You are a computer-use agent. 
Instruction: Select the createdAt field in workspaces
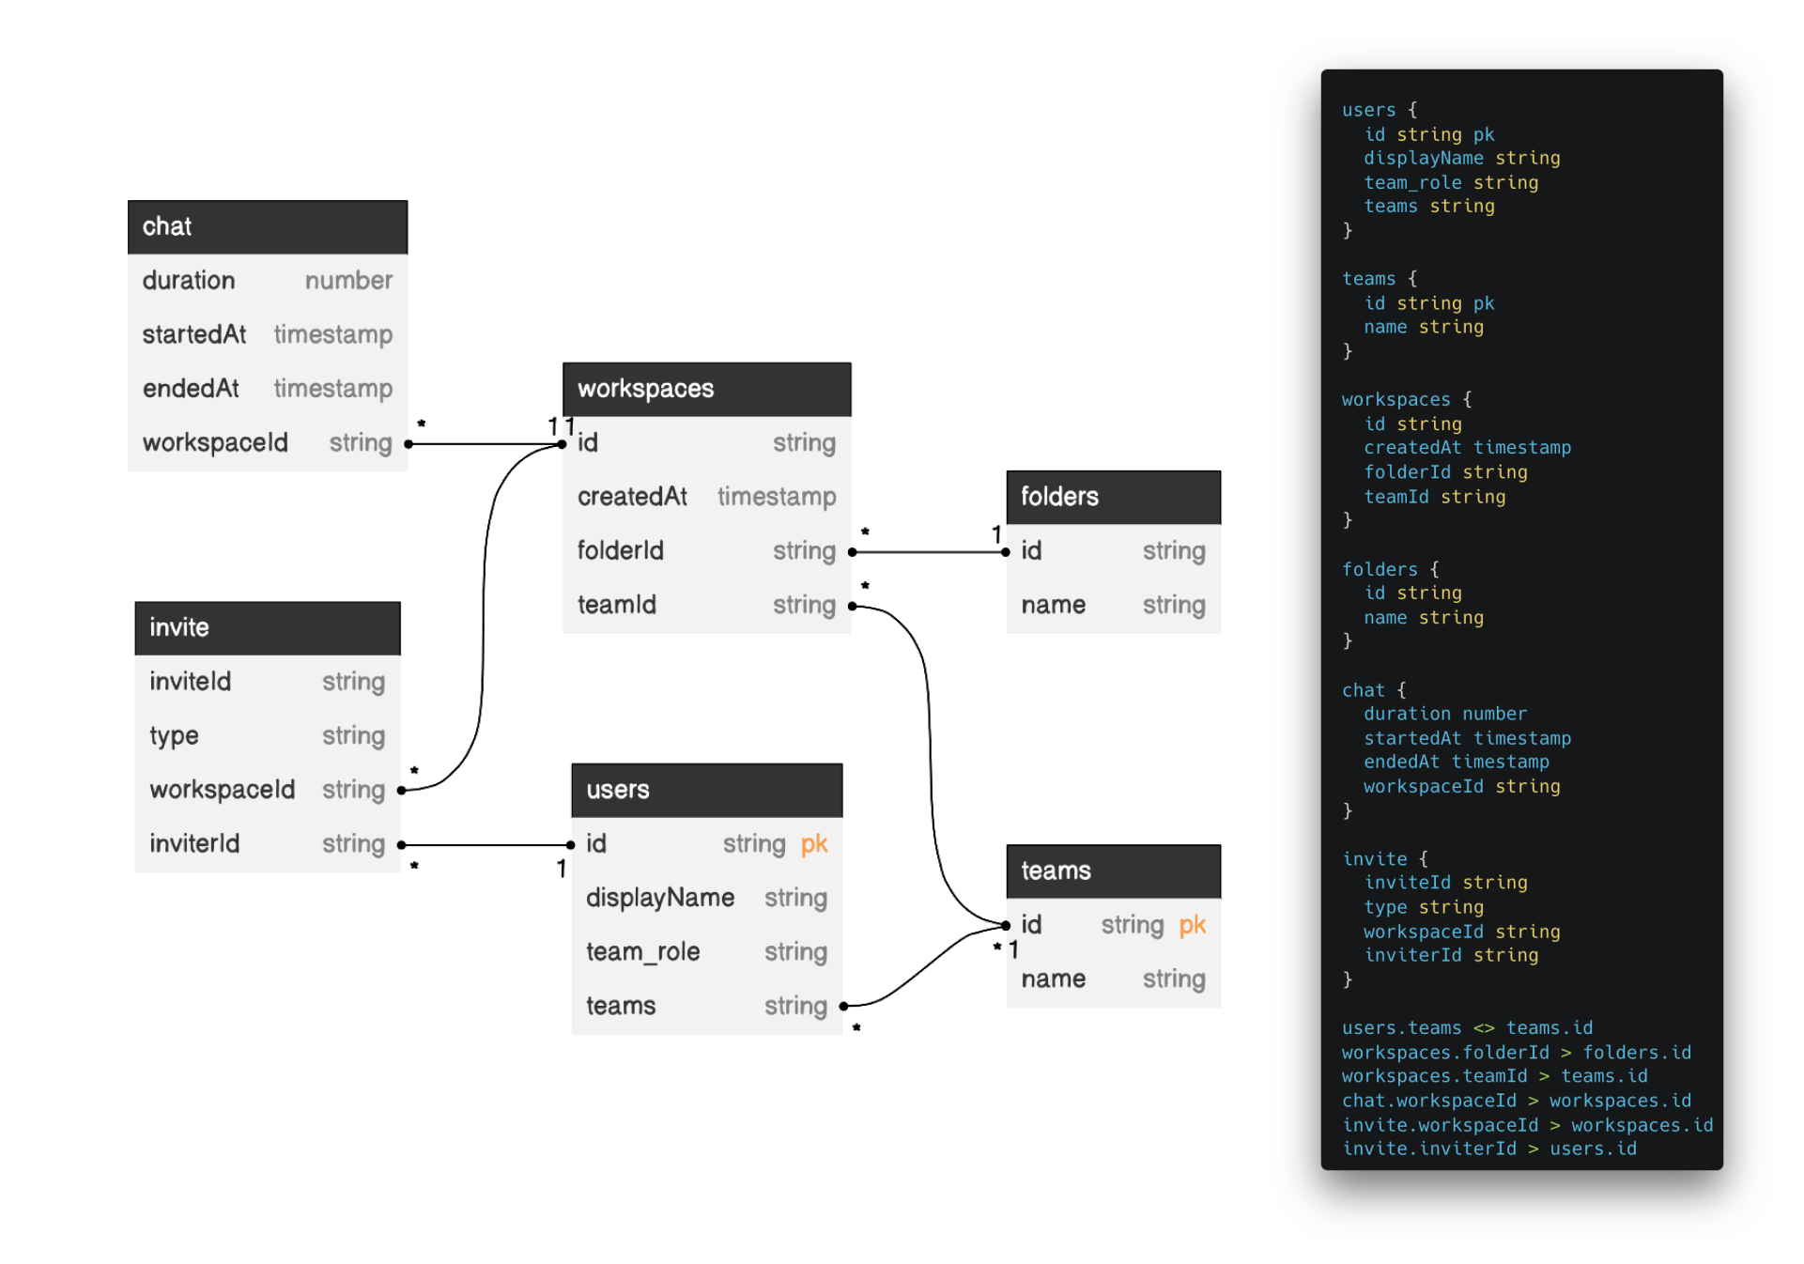[x=632, y=496]
